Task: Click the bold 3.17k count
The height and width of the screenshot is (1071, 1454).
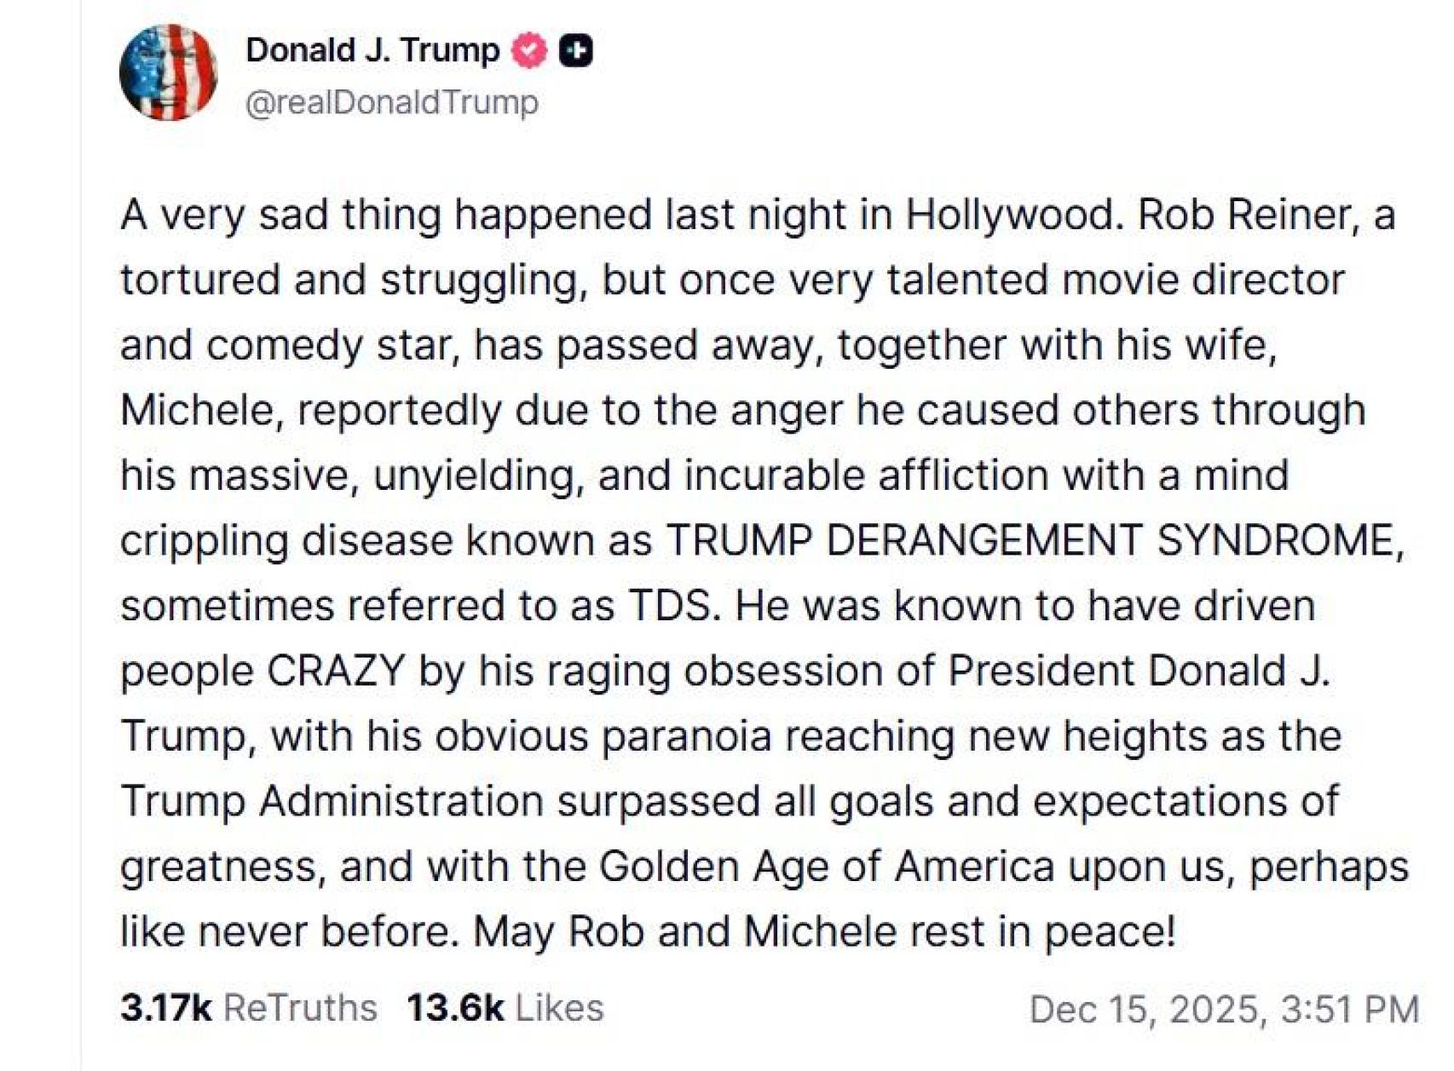Action: click(169, 1006)
